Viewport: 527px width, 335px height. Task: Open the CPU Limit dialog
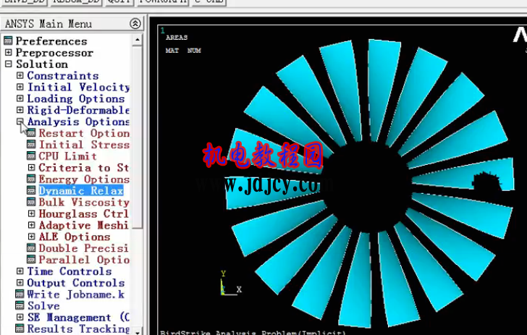(x=67, y=156)
